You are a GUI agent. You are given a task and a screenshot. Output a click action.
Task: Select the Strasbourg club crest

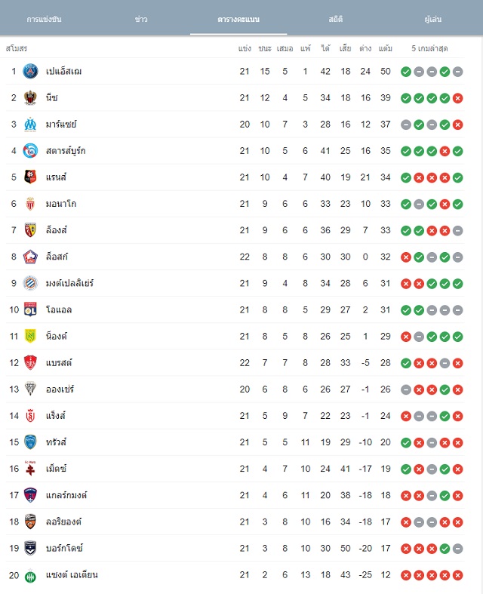[x=30, y=151]
